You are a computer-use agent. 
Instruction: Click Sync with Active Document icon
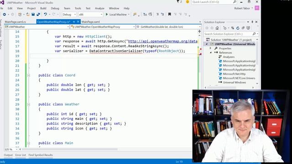(233, 28)
